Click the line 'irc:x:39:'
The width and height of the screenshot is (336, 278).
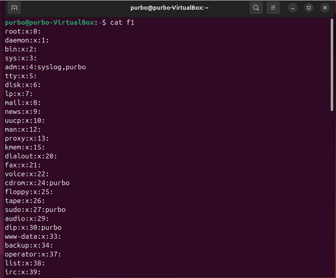click(x=23, y=272)
